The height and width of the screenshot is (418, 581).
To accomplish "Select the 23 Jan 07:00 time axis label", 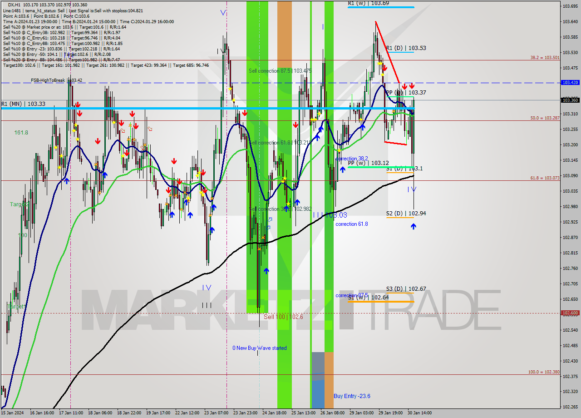I will click(216, 413).
